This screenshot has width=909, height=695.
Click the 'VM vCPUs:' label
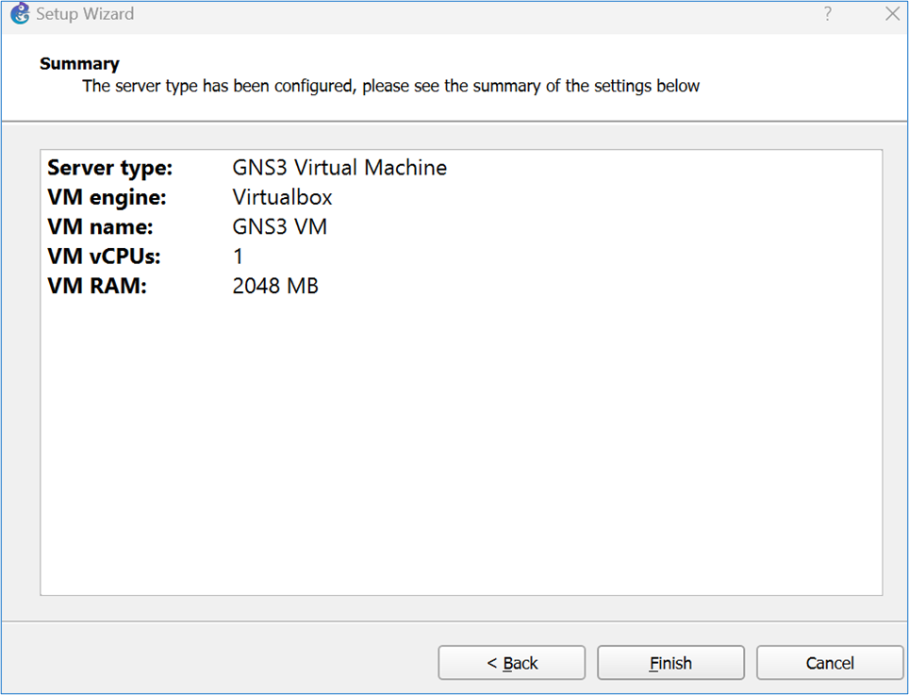pos(105,256)
